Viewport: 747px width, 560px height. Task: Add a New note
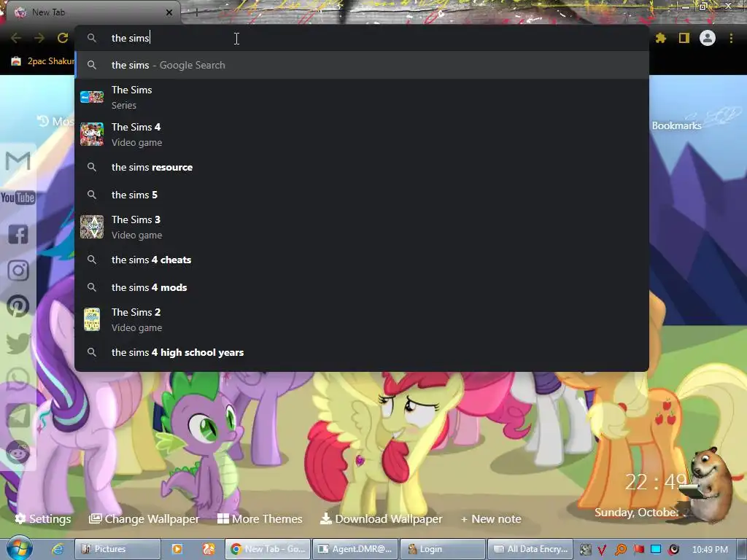coord(491,518)
